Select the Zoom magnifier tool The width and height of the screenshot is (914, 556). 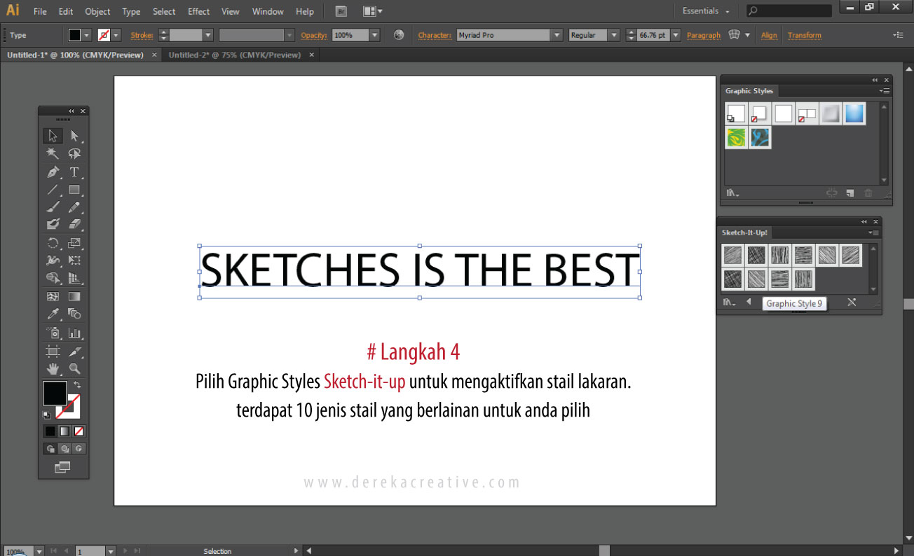tap(74, 369)
